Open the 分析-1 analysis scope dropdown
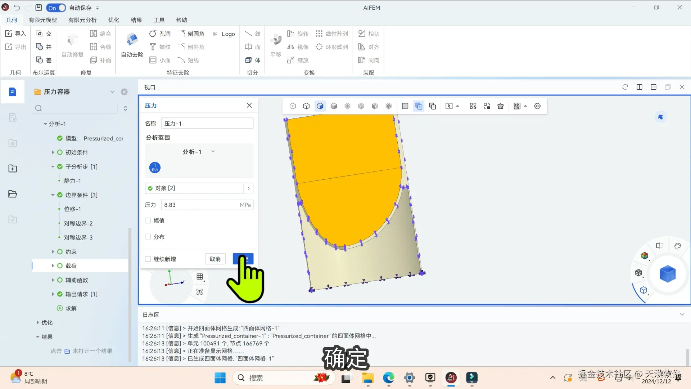The height and width of the screenshot is (389, 691). (213, 152)
